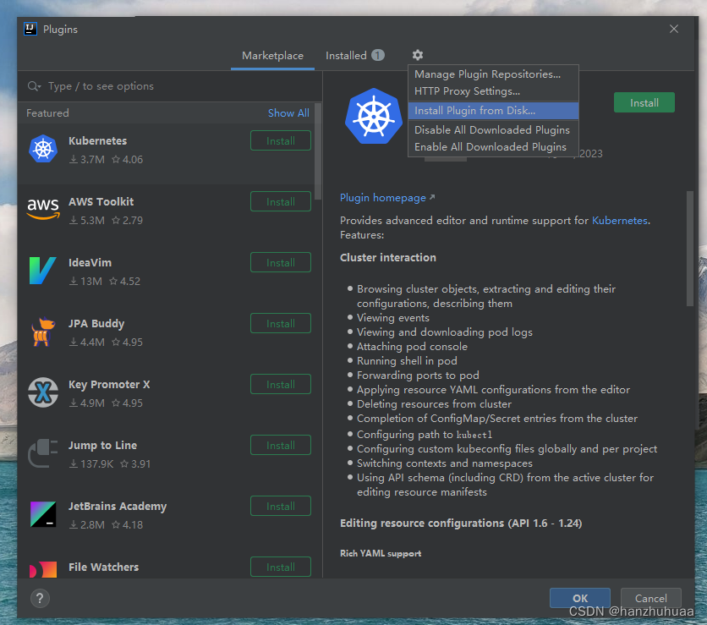Select the AWS Toolkit plugin name

[101, 201]
